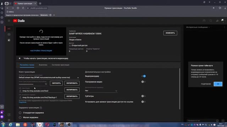
Task: Click the help icon beside Включить
Action: pyautogui.click(x=50, y=15)
